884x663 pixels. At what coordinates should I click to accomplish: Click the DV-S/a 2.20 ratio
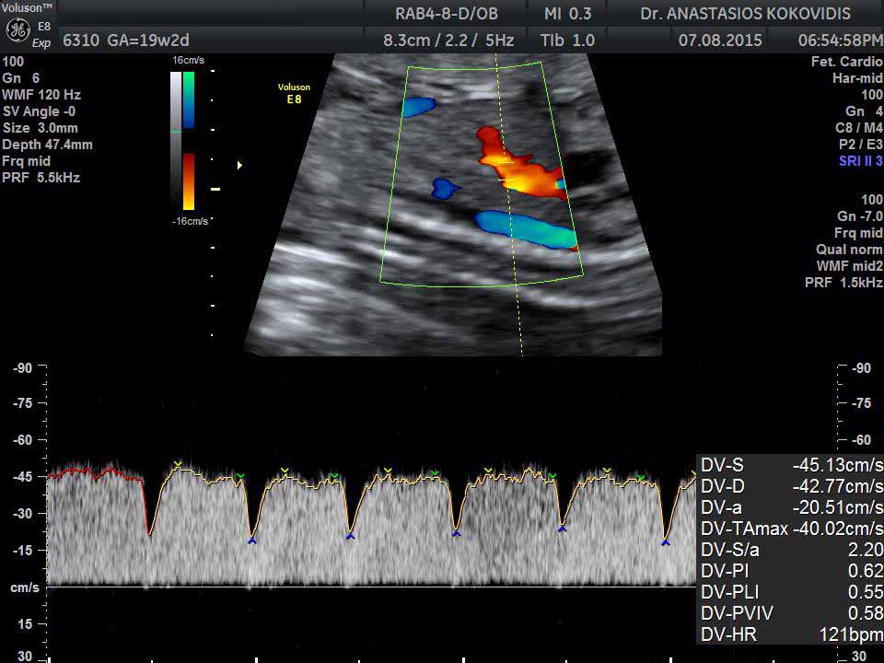792,550
